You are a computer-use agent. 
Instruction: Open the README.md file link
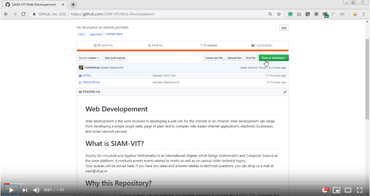91,83
